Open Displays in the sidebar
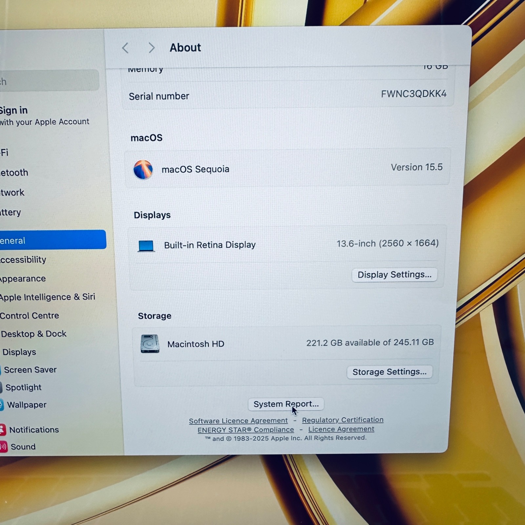Viewport: 525px width, 525px height. (x=19, y=352)
